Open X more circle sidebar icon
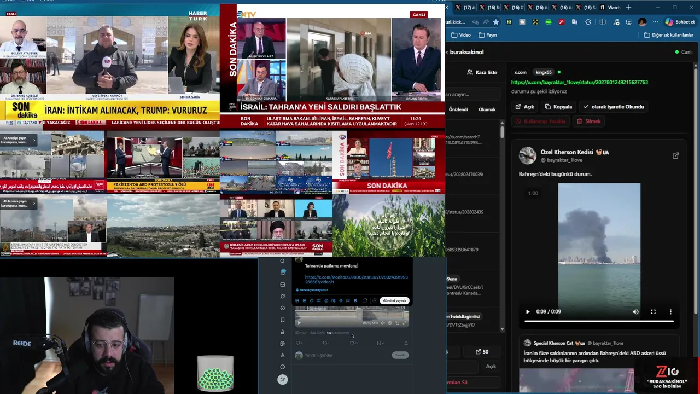This screenshot has height=394, width=700. [x=283, y=367]
